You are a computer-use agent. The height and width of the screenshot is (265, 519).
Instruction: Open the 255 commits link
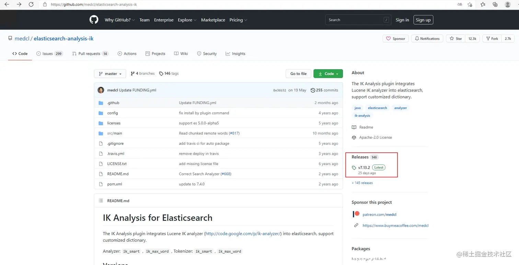coord(324,90)
